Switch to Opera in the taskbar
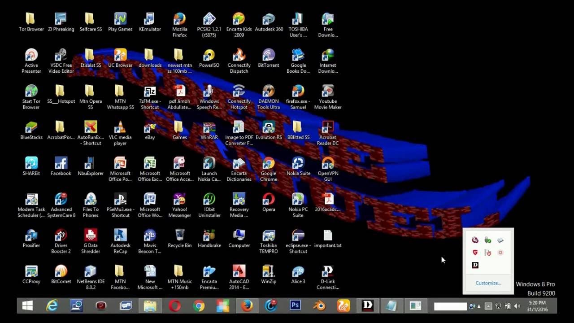This screenshot has height=323, width=574. [x=174, y=306]
